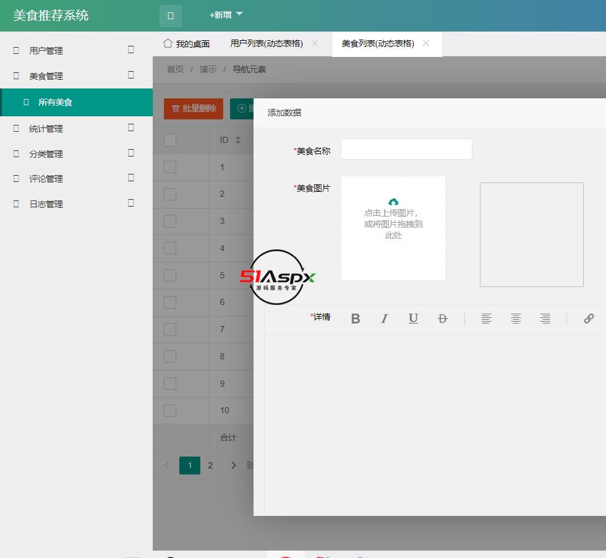Screen dimensions: 606x558
Task: Set text alignment to left in editor
Action: 486,318
